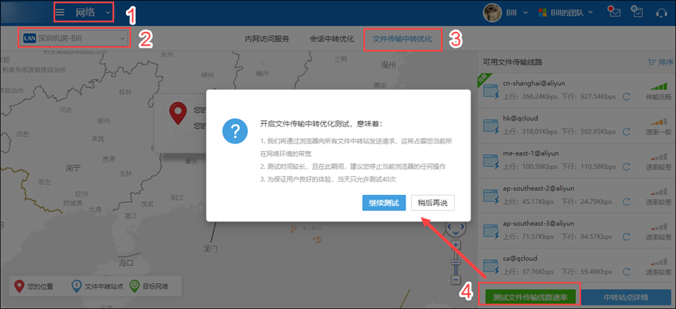Open the 深圳机房-Bill network selector
The image size is (676, 309).
[74, 38]
